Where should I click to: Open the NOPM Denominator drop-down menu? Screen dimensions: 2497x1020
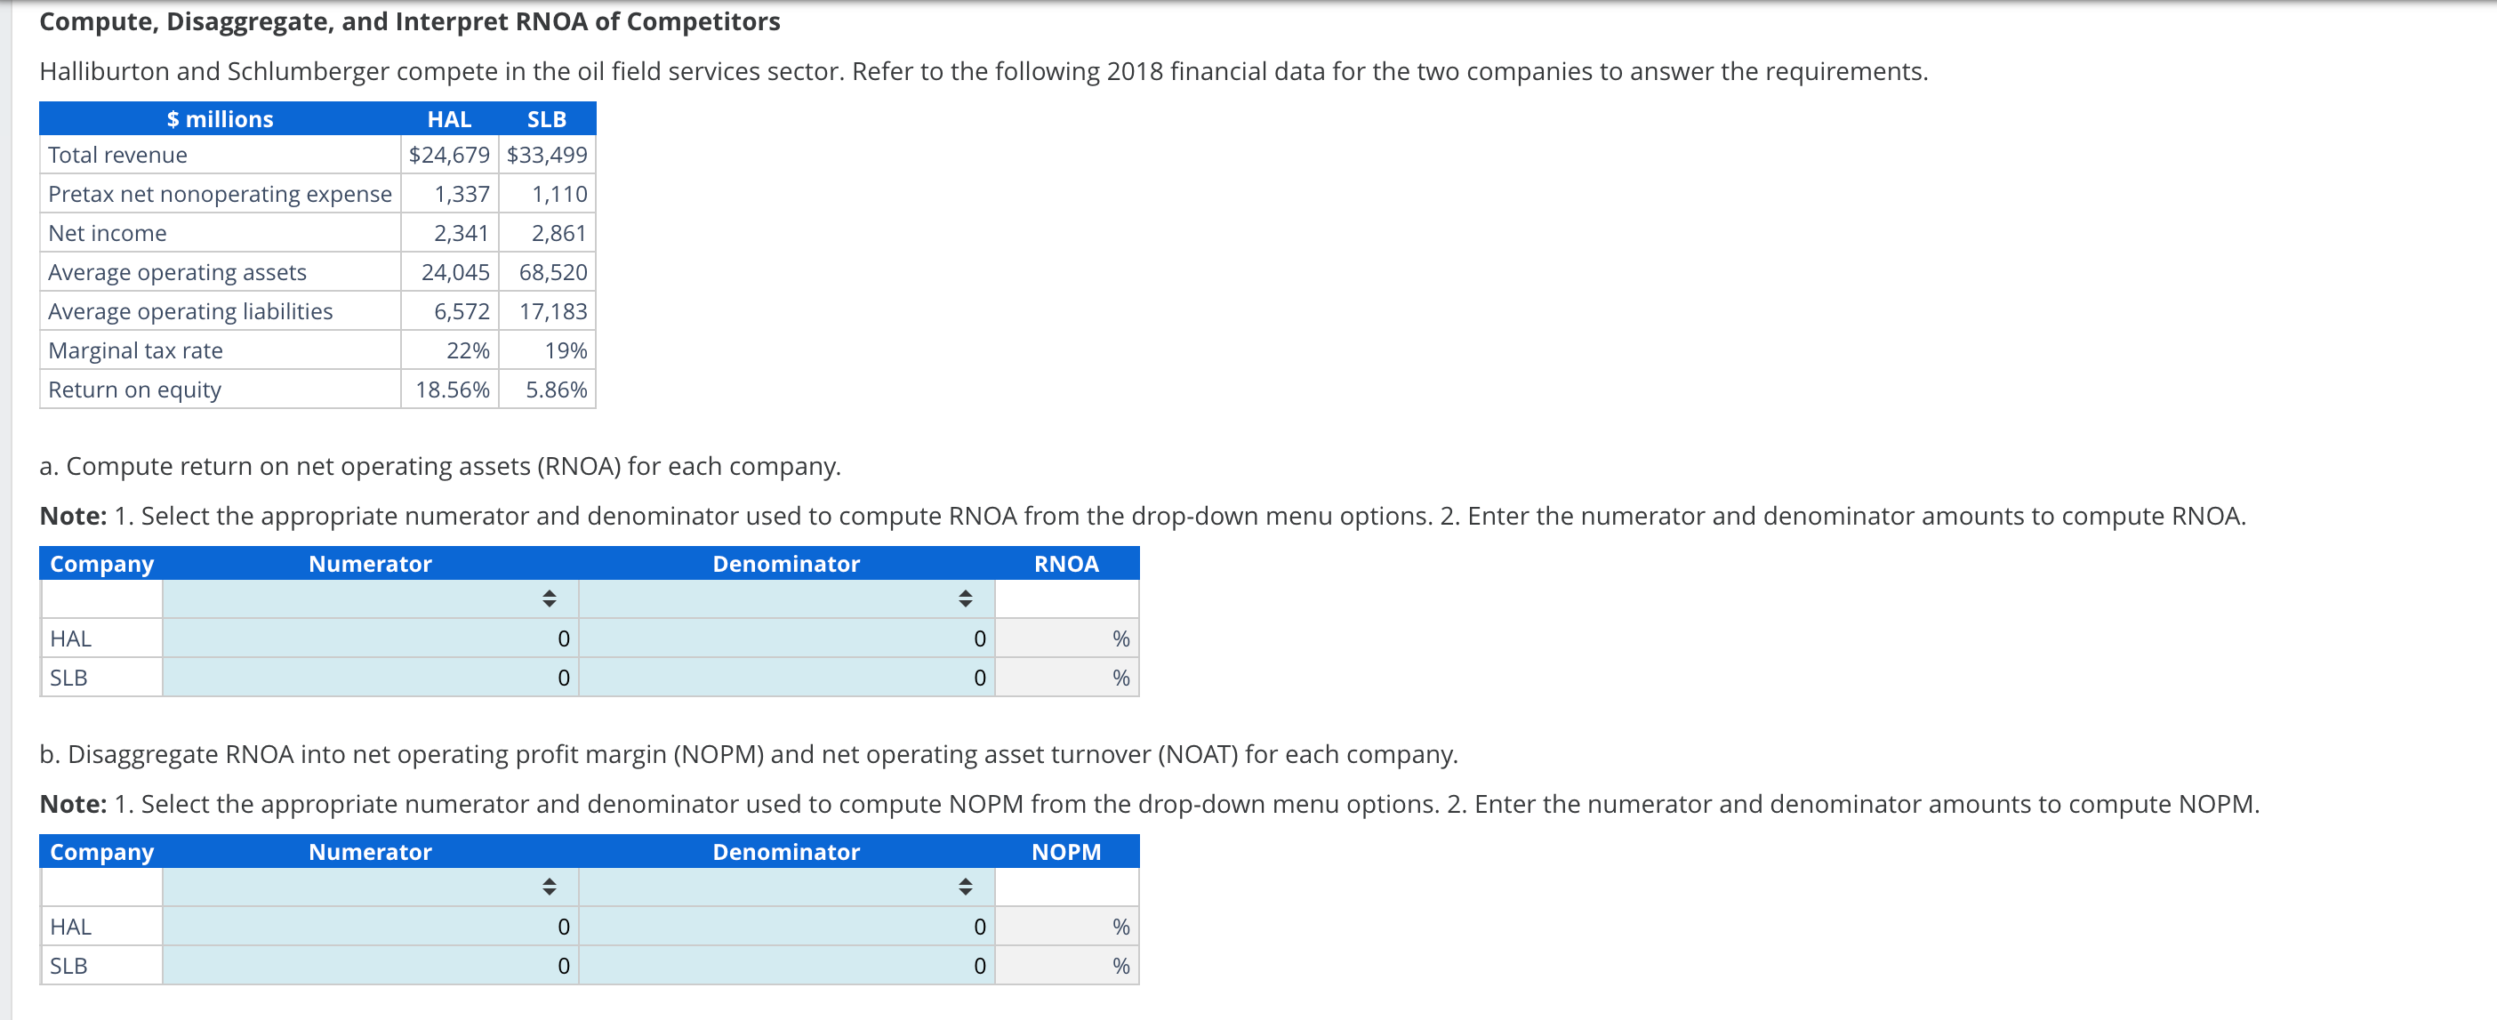click(x=966, y=887)
